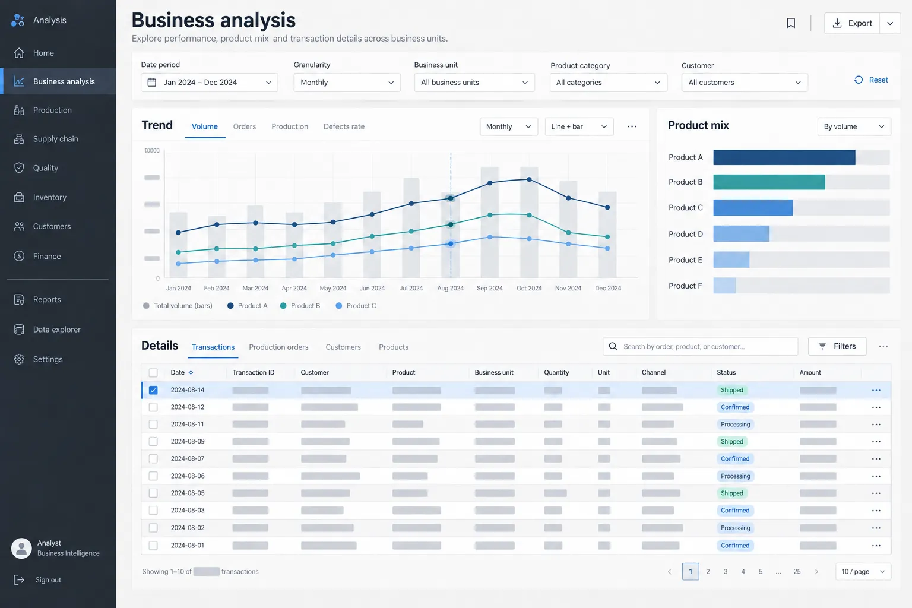Tick the 2024-08-06 row checkbox

tap(153, 476)
